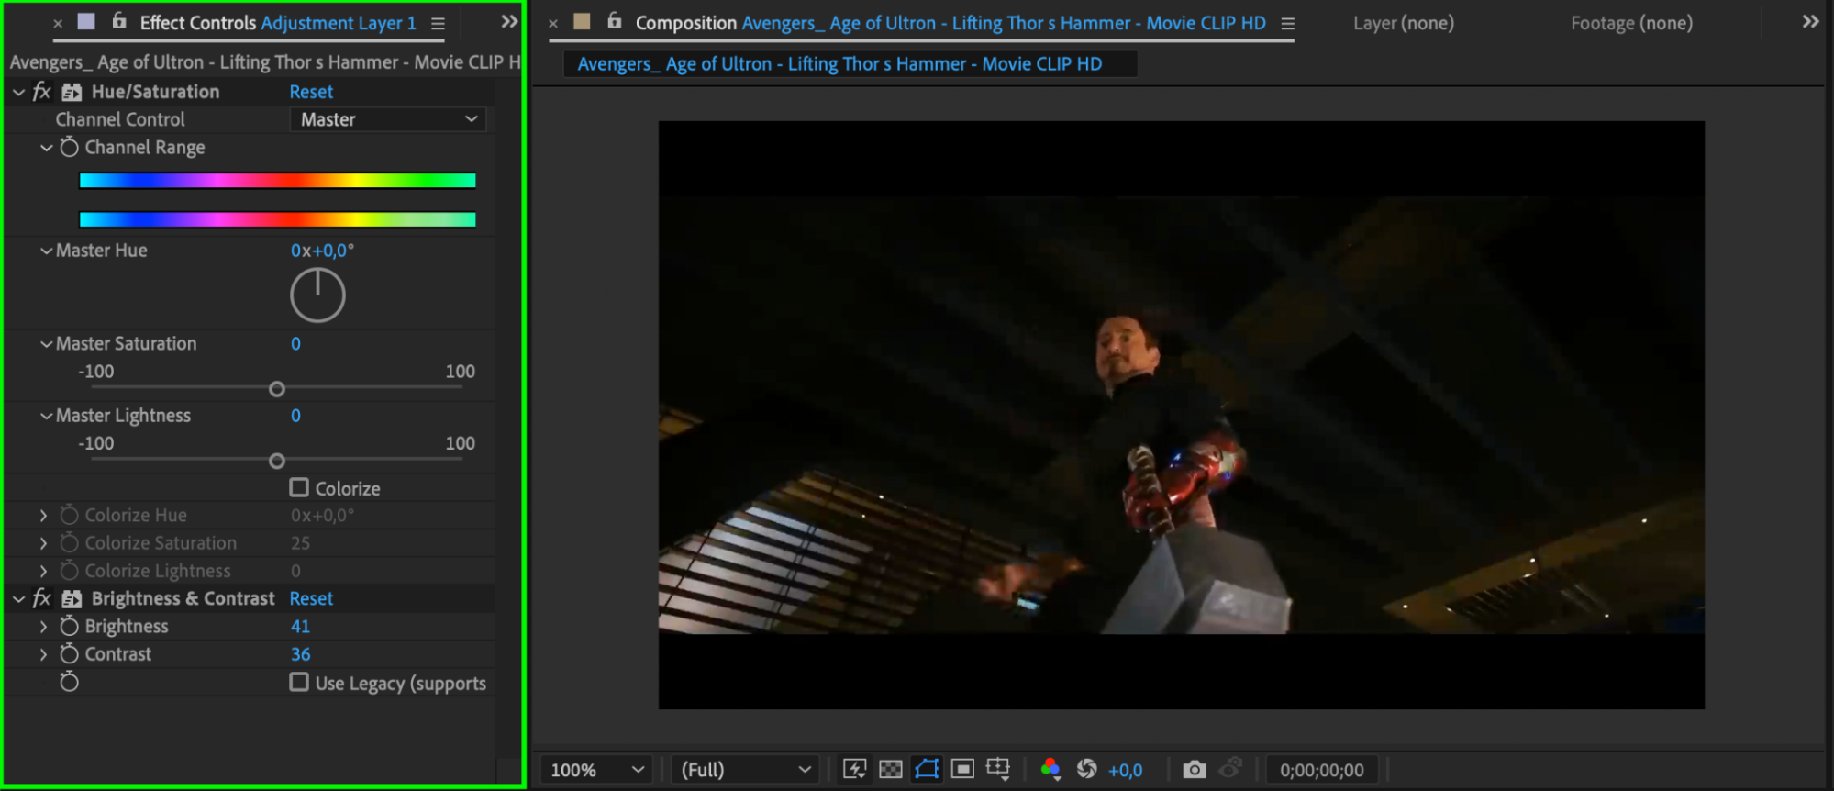Enable the Use Legacy checkbox
Image resolution: width=1834 pixels, height=791 pixels.
click(x=299, y=682)
